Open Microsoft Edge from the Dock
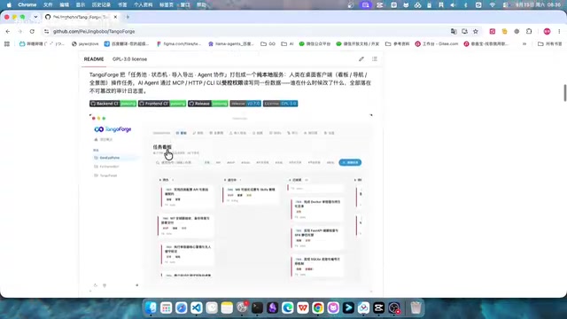 tap(287, 307)
